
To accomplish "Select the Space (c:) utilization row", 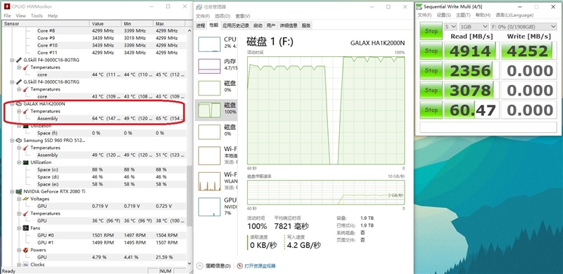I will [94, 169].
